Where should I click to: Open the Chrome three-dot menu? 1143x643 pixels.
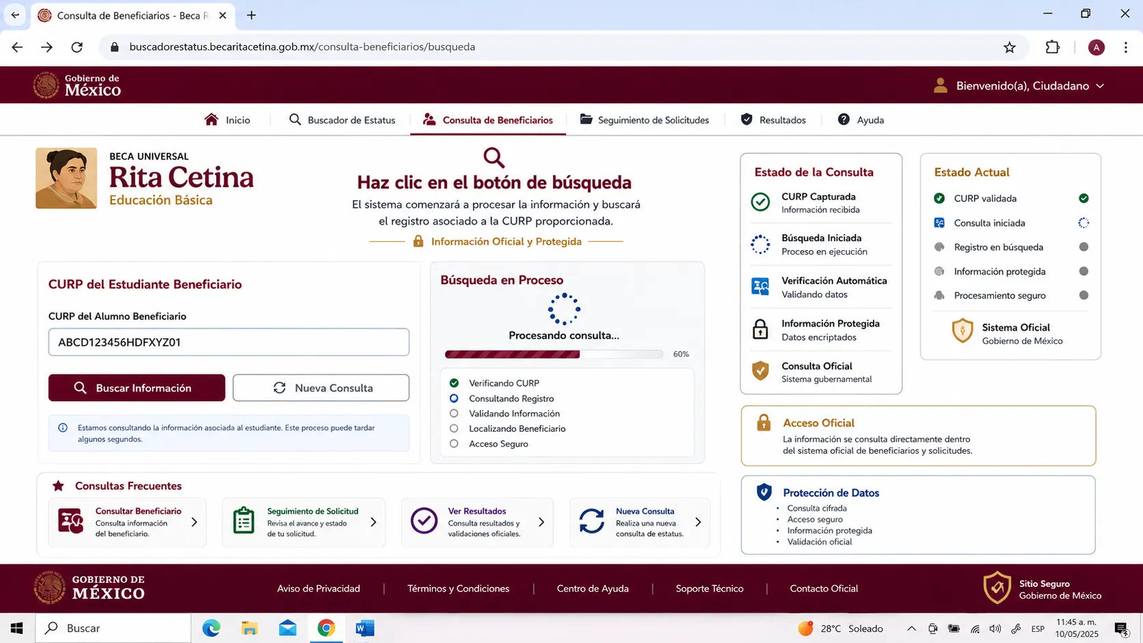click(x=1126, y=47)
